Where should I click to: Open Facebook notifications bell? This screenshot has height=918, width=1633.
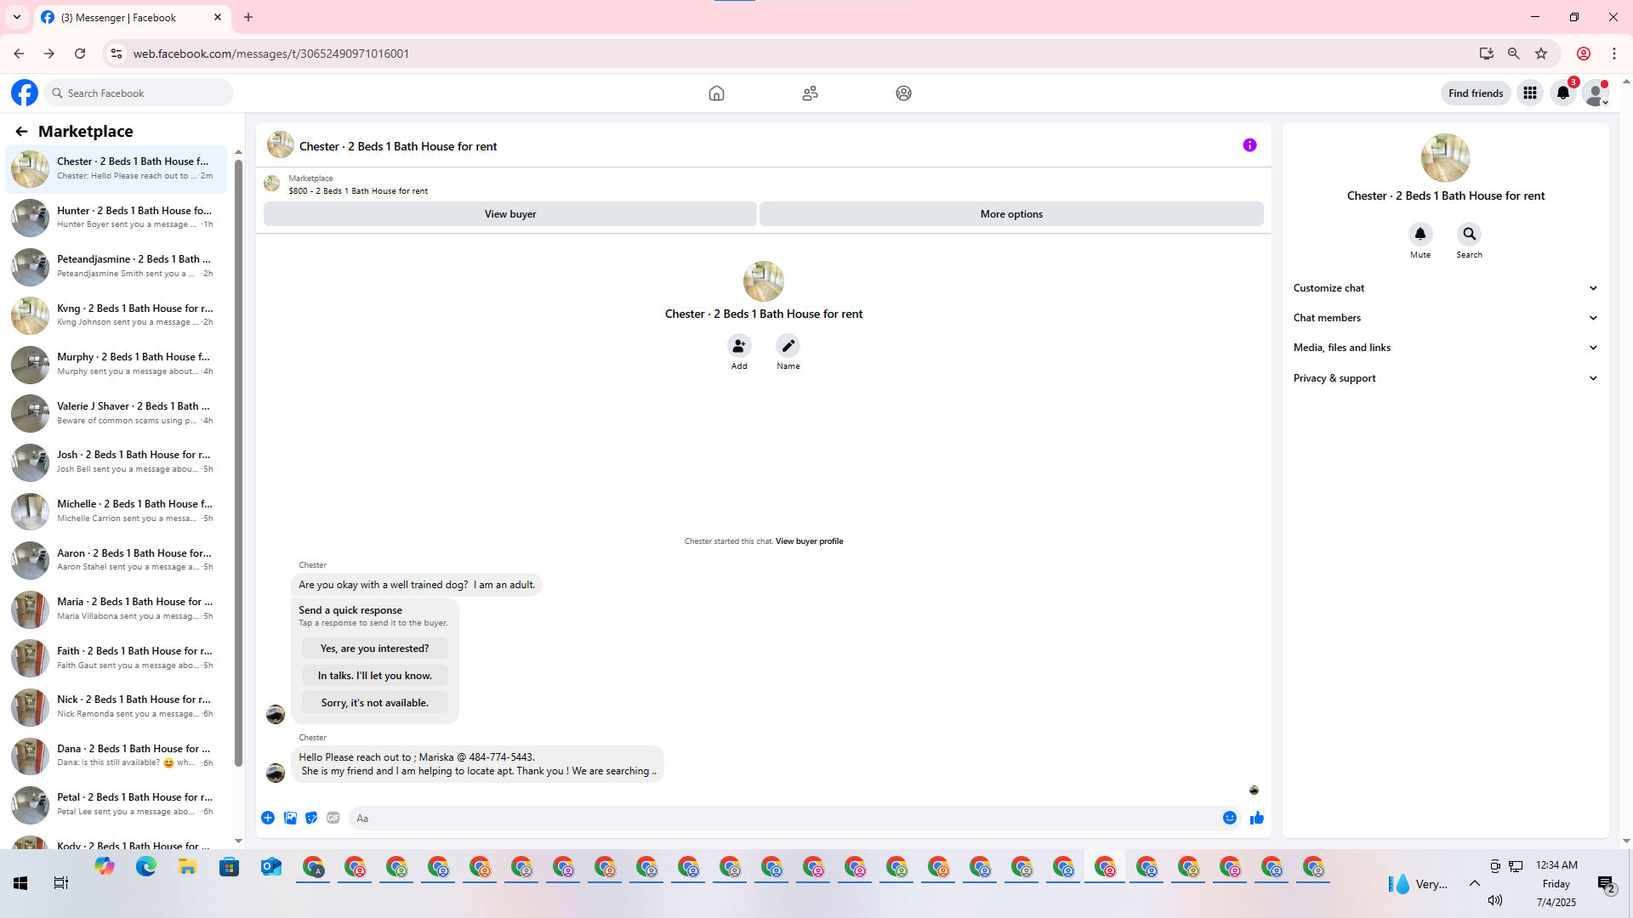coord(1562,93)
